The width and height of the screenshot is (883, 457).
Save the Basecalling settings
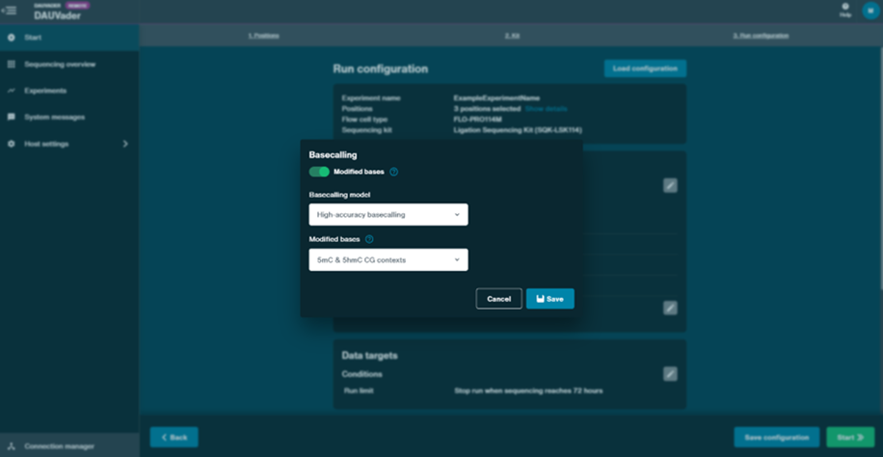[550, 299]
